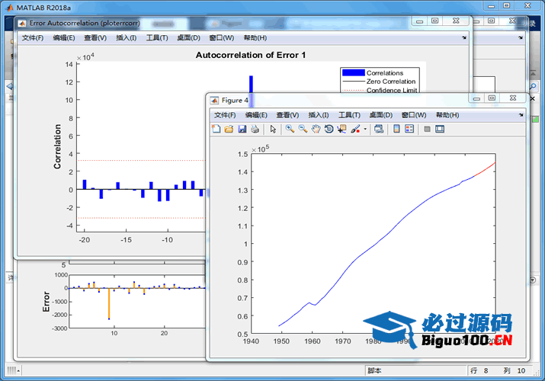
Task: Open 工具(T) menu in Error Autocorrelation window
Action: tap(157, 37)
